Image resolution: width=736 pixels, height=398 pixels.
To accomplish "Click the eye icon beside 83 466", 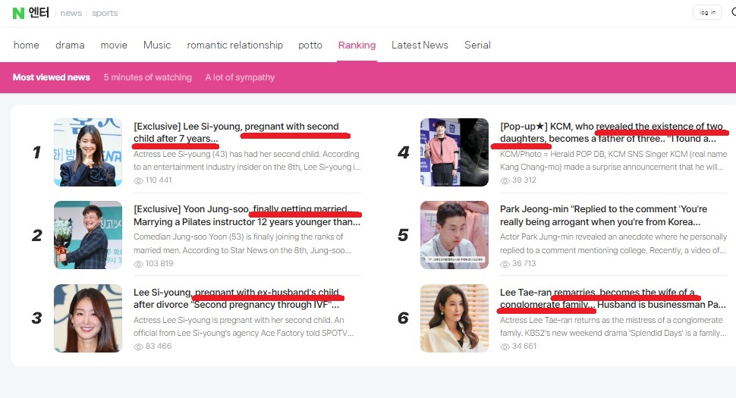I will (138, 346).
